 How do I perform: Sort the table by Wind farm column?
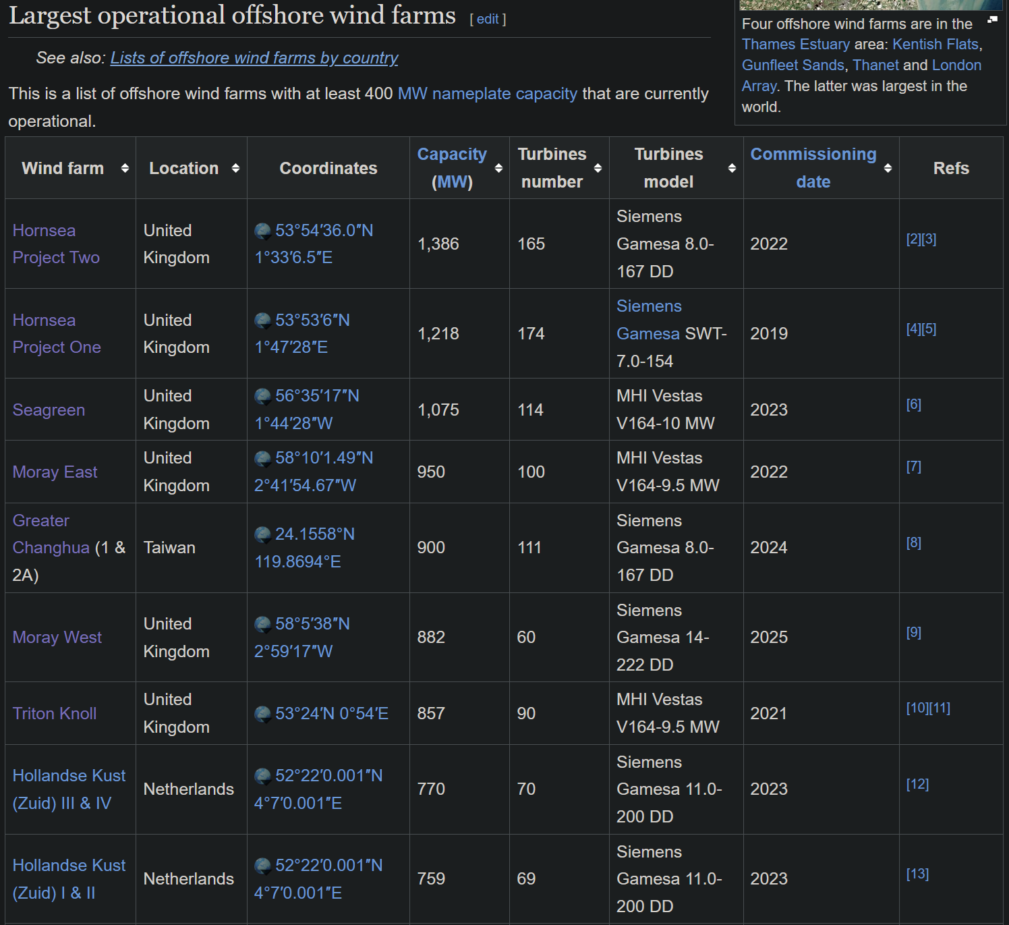125,168
